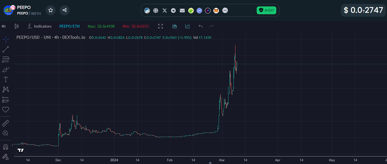The width and height of the screenshot is (387, 164).
Task: Select the crosshair cursor tool
Action: [x=5, y=39]
